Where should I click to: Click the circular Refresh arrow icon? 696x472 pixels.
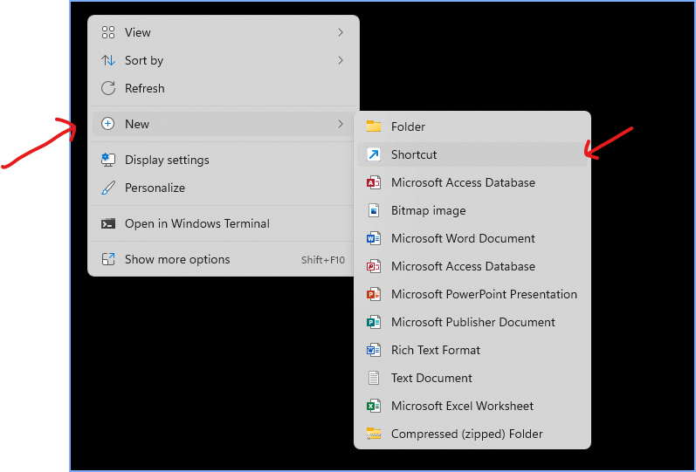point(108,88)
